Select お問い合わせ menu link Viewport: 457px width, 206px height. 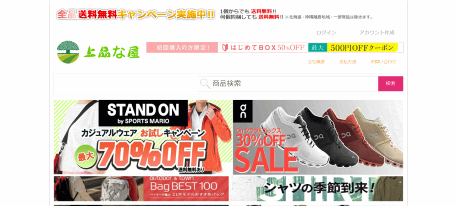click(x=383, y=61)
